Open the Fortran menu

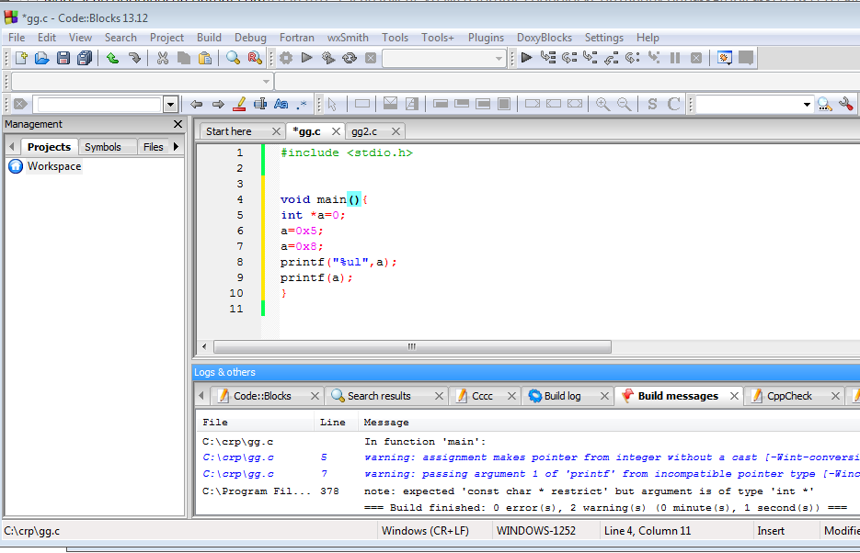coord(296,38)
